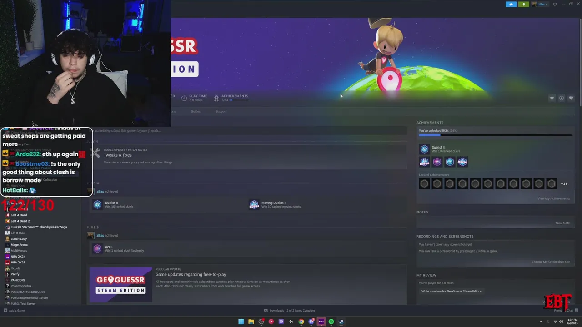The height and width of the screenshot is (327, 582).
Task: Click the Duelist II achievement icon in sidebar
Action: [x=424, y=149]
